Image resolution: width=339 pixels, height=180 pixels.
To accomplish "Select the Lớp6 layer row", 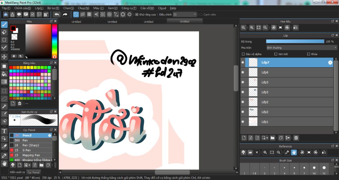I will (287, 72).
